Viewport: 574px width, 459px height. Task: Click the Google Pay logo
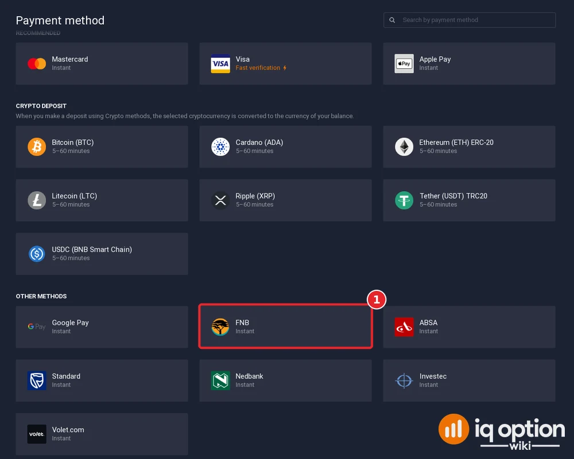point(37,326)
